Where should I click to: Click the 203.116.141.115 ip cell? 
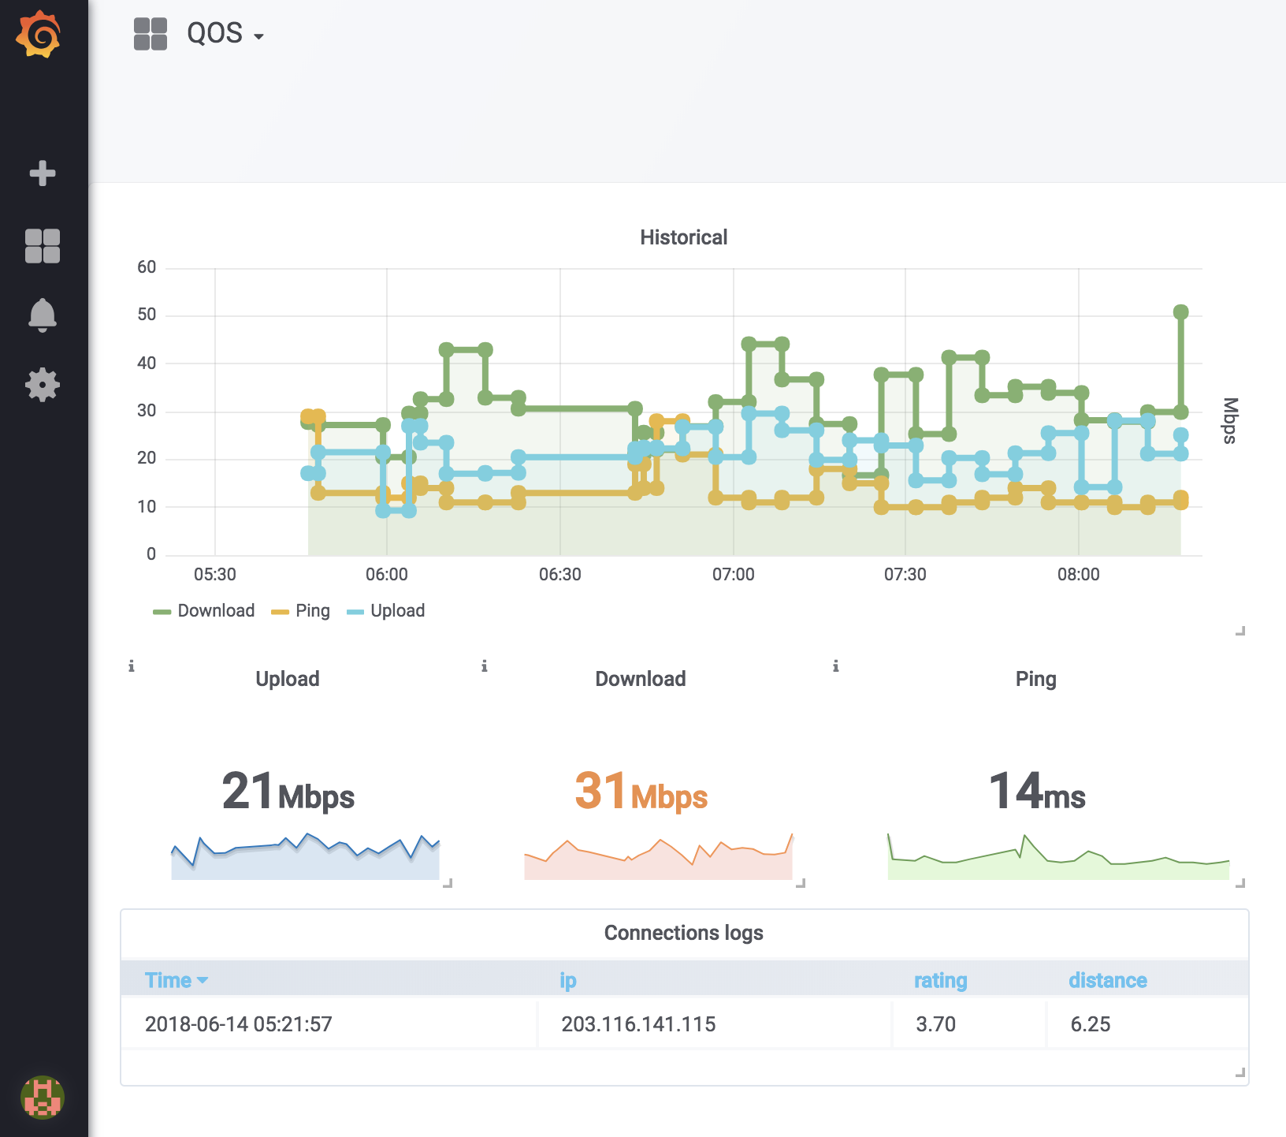coord(715,1024)
